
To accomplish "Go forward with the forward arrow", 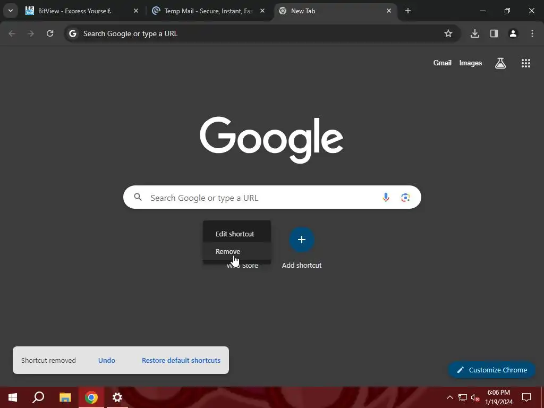I will tap(30, 33).
